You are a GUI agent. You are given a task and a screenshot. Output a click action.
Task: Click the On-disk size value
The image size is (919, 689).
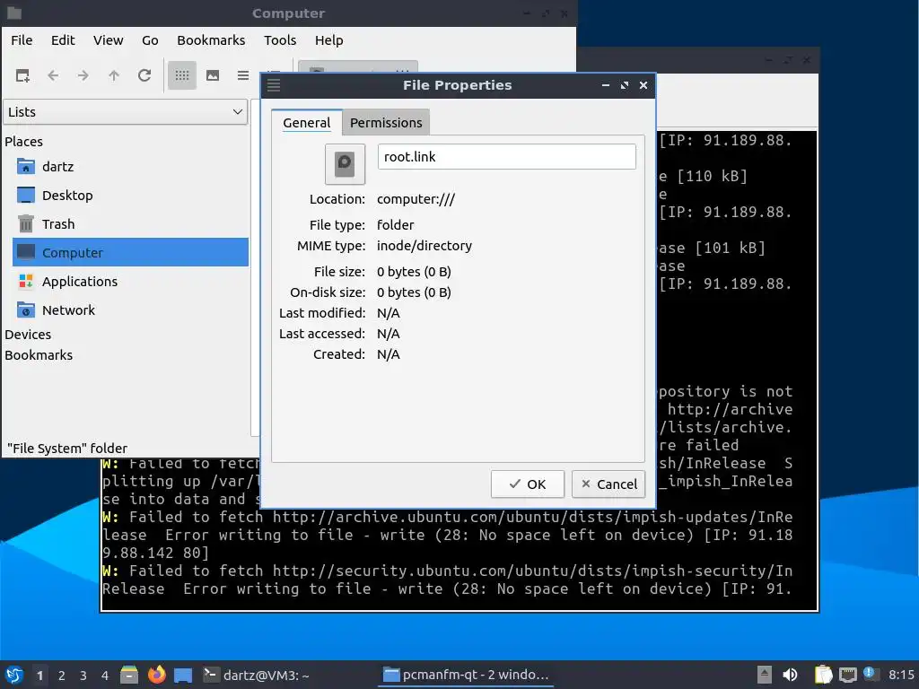click(414, 292)
